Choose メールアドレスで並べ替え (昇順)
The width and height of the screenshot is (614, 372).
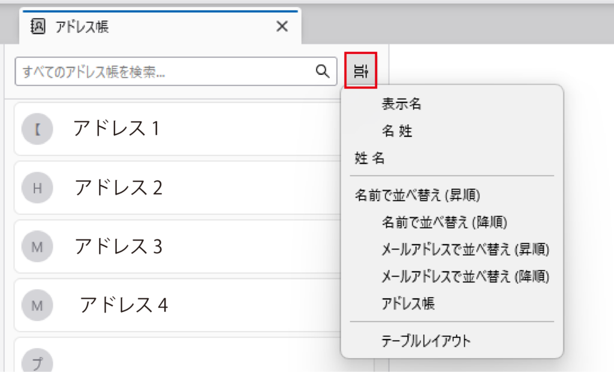[465, 249]
